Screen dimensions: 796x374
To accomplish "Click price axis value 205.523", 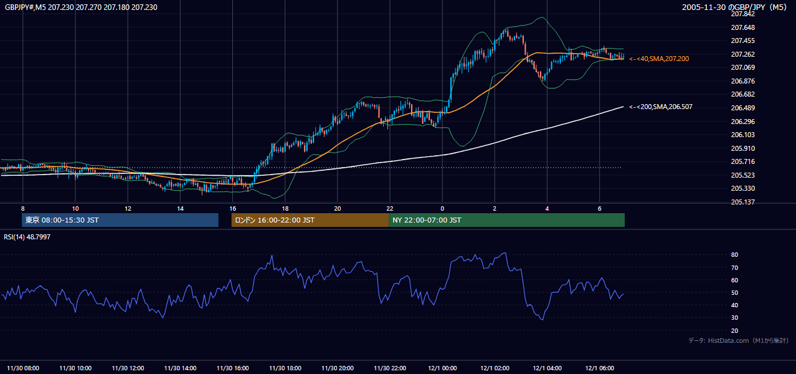I will point(742,175).
